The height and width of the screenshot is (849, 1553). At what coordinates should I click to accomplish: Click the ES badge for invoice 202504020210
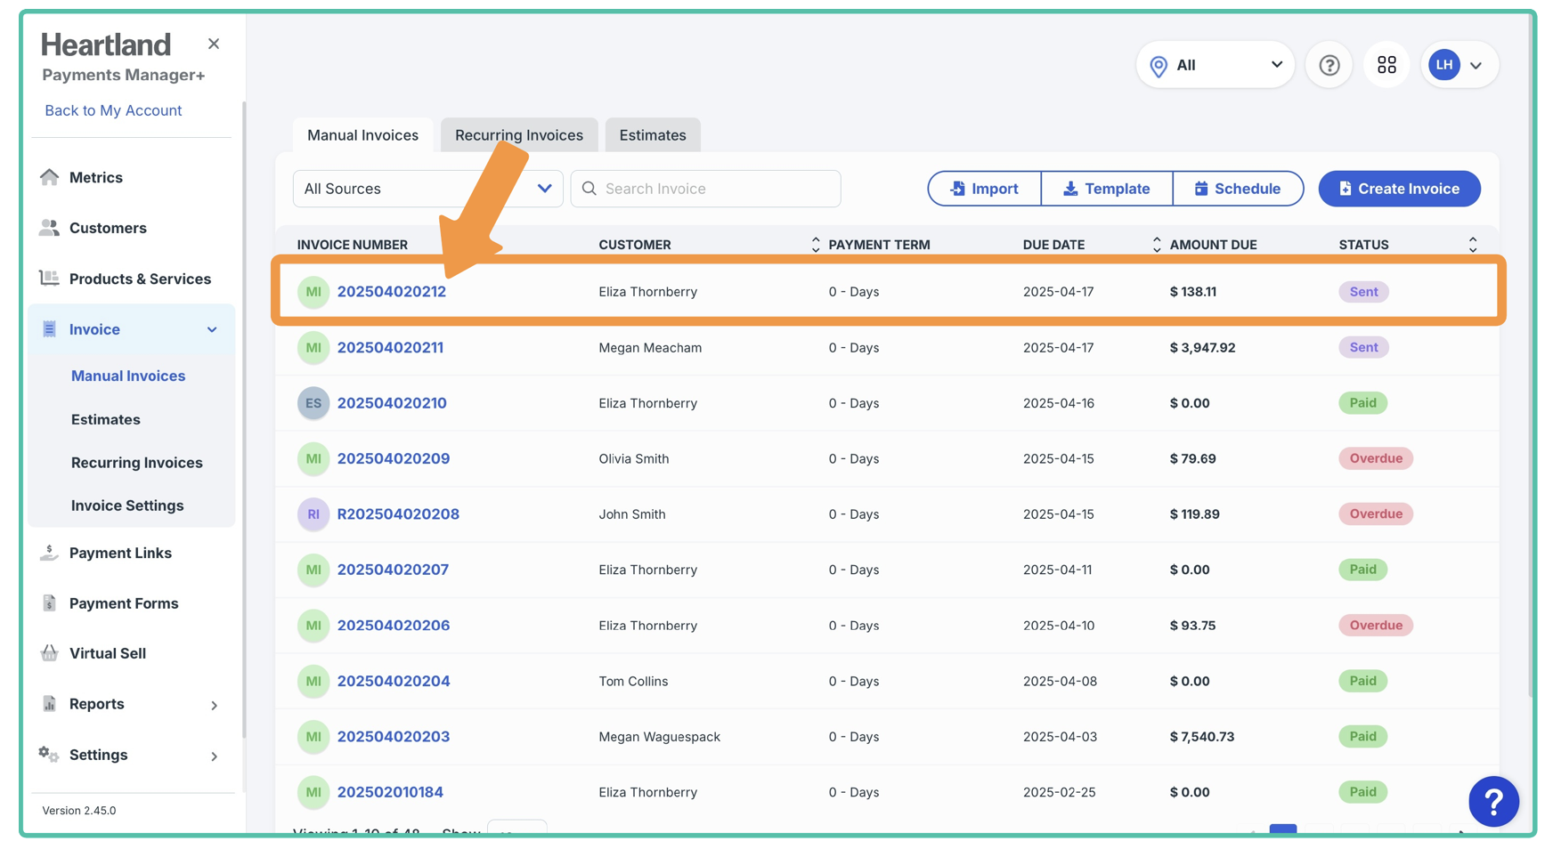tap(313, 403)
